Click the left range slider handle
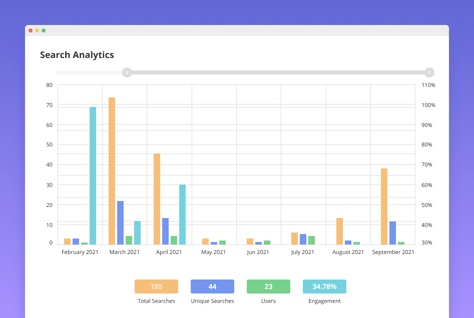Image resolution: width=474 pixels, height=318 pixels. [127, 72]
